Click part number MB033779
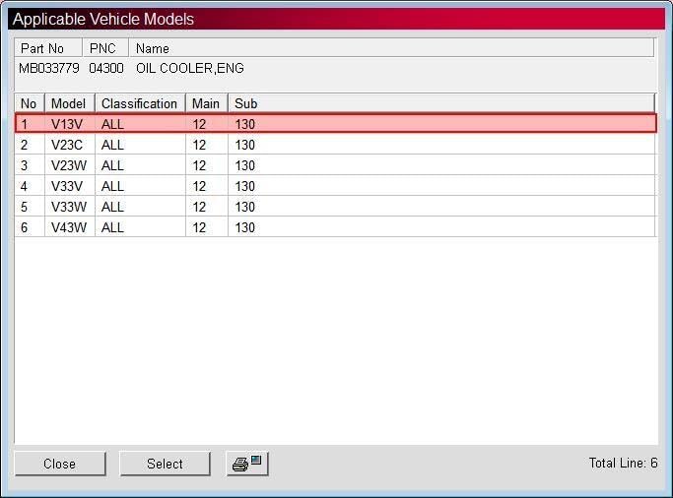The width and height of the screenshot is (673, 498). pos(49,68)
